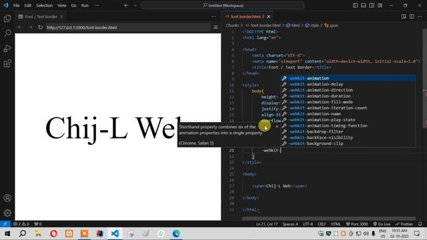Open the preview browser hamburger menu
Viewport: 427px width, 240px height.
point(216,27)
